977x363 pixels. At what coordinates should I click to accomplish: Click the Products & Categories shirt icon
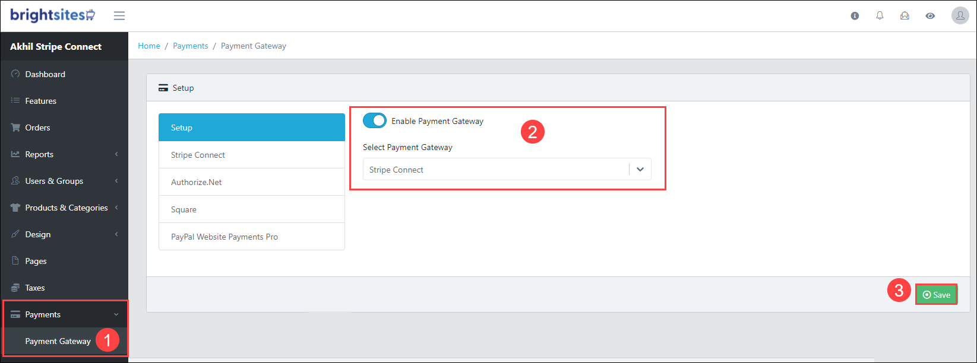(15, 208)
